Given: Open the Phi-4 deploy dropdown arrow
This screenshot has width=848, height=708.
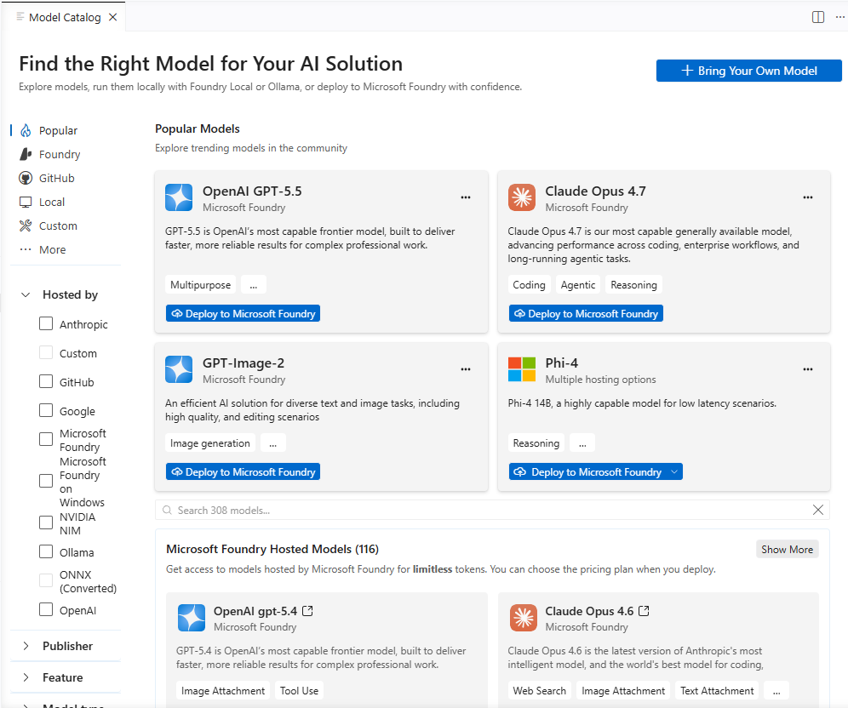Looking at the screenshot, I should coord(673,471).
